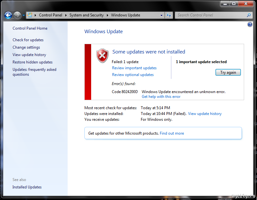
Task: Click the Back navigation arrow
Action: pyautogui.click(x=8, y=15)
